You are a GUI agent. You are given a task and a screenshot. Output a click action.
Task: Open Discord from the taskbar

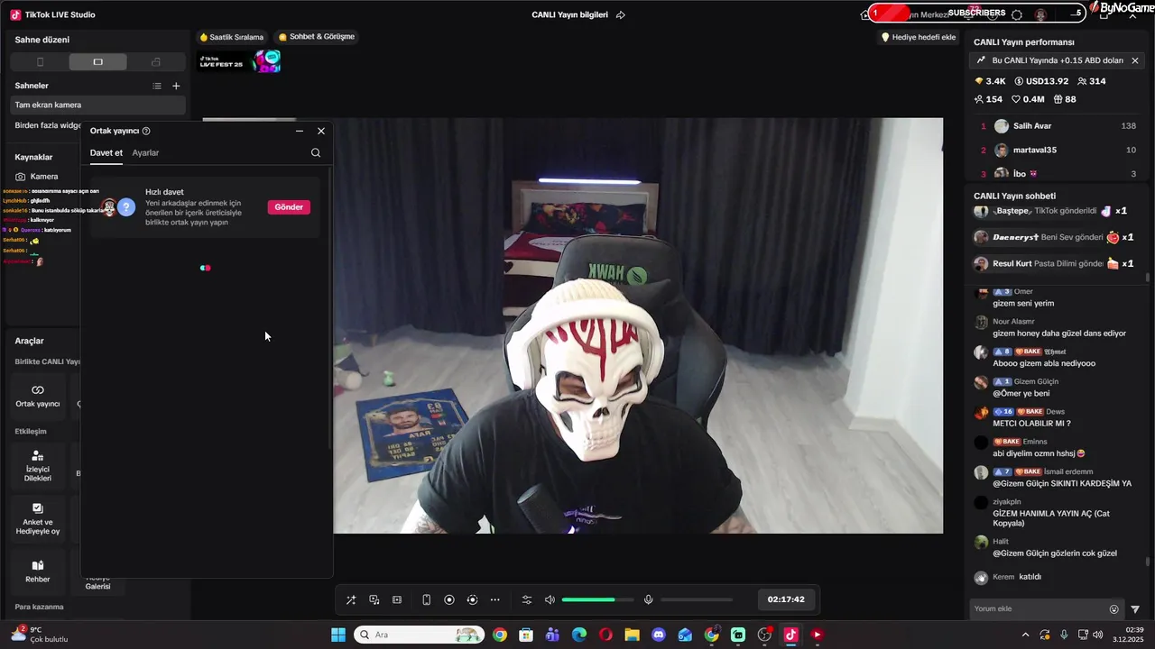pos(659,635)
